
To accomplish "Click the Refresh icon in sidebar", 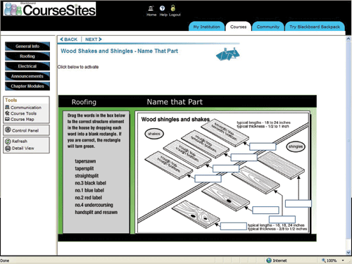I will tap(8, 142).
